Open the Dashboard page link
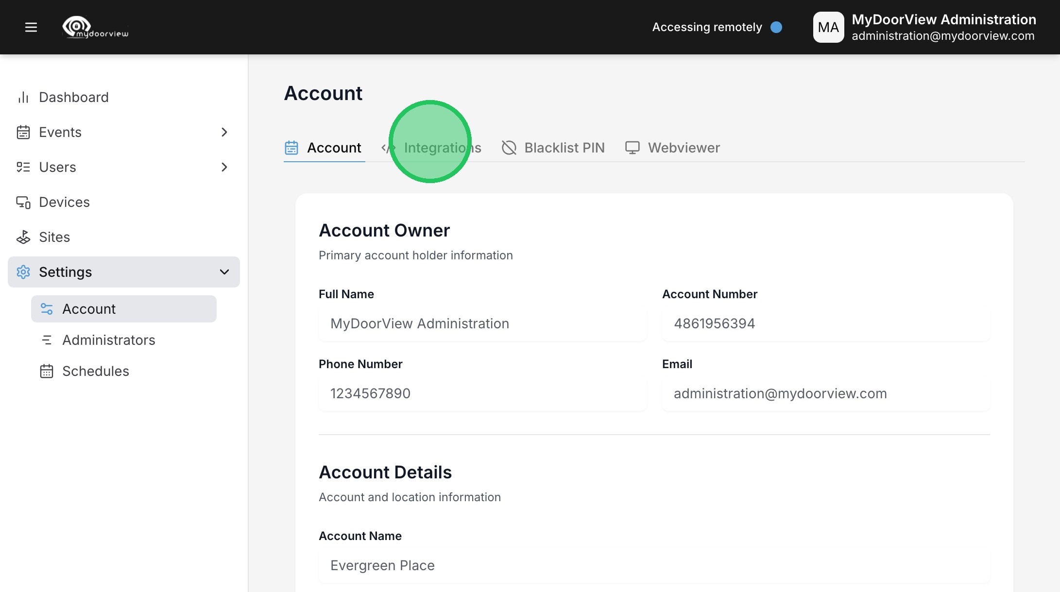 coord(73,97)
